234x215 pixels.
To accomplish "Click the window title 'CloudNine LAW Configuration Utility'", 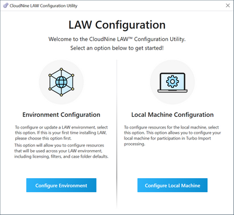I will 43,6.
